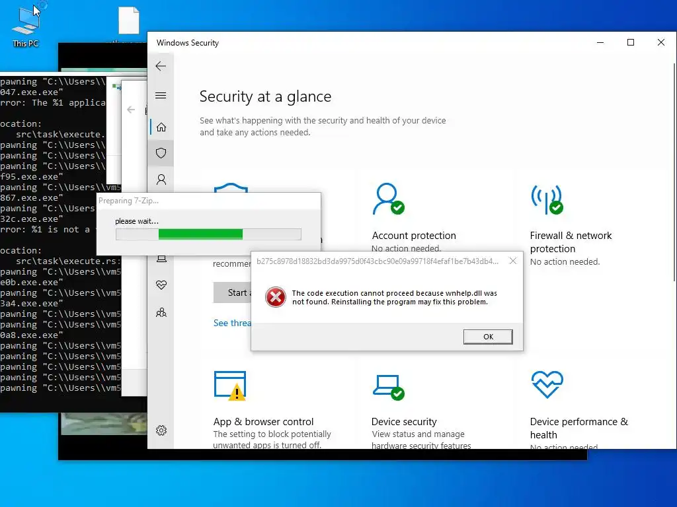The height and width of the screenshot is (507, 677).
Task: Click the 'src\task\execute.rs:' console line
Action: (68, 261)
